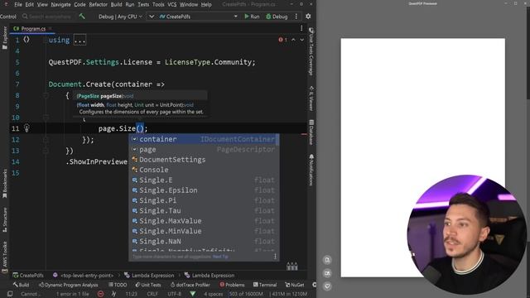
Task: Open the IL Viewer side panel
Action: tap(311, 99)
